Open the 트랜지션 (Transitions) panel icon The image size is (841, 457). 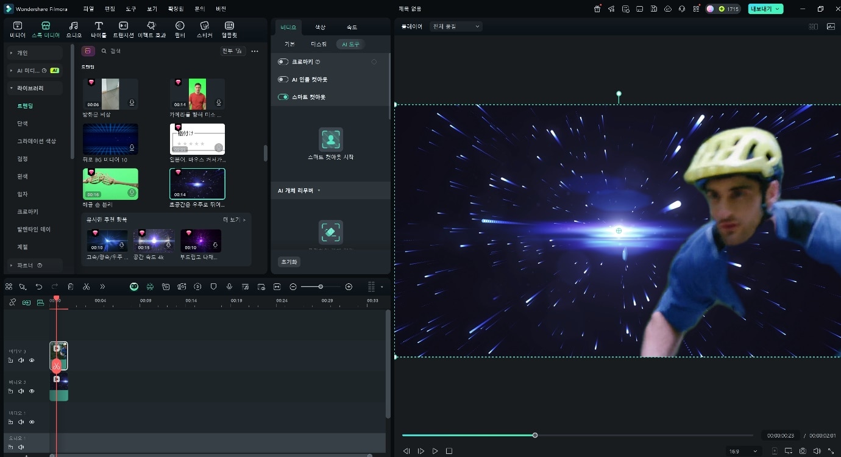click(123, 29)
